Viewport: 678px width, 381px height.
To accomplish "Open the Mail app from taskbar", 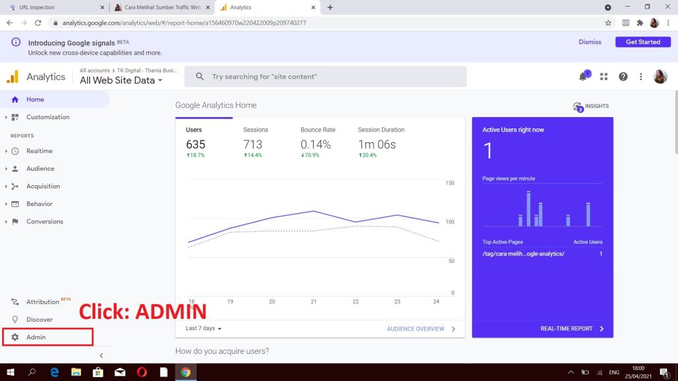I will pos(120,372).
